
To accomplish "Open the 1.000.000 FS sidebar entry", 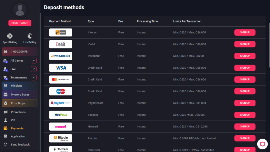I will coord(20,51).
